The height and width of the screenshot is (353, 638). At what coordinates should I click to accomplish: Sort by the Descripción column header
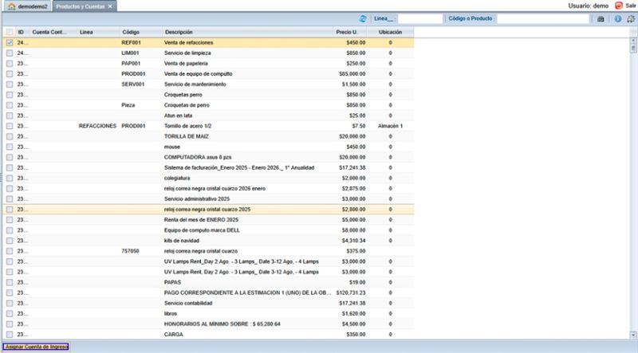coord(247,32)
